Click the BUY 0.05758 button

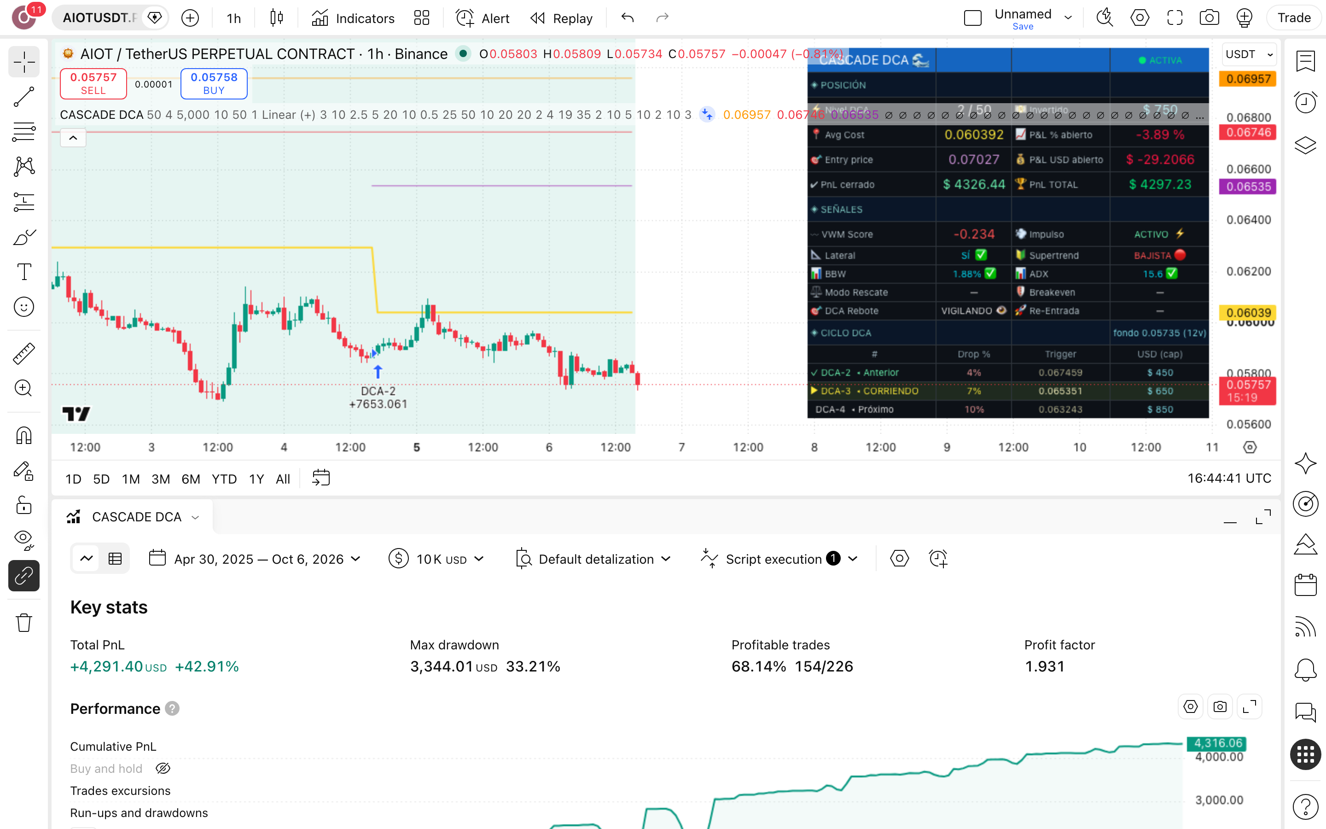click(x=214, y=83)
